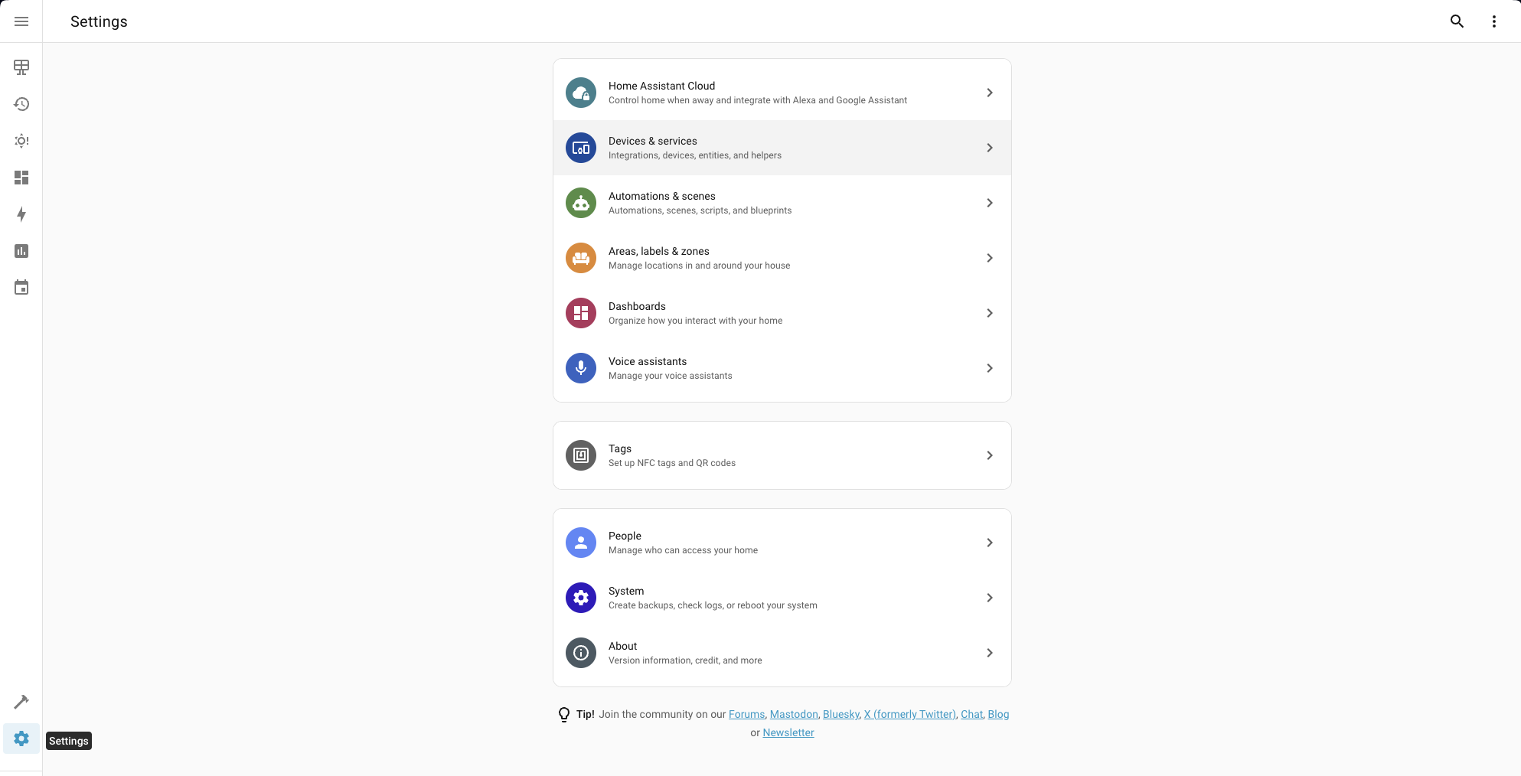Expand Tags row chevron
1521x776 pixels.
990,455
